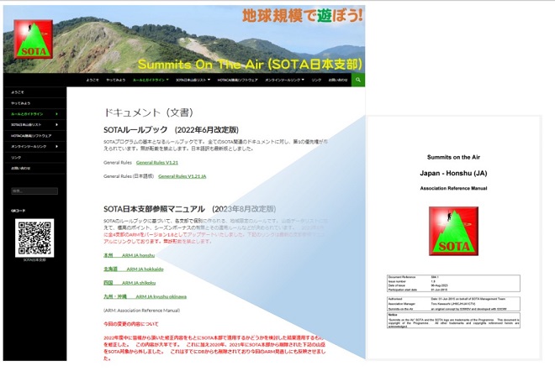This screenshot has width=555, height=371.
Task: Click the QRコード sidebar label
Action: coord(18,211)
